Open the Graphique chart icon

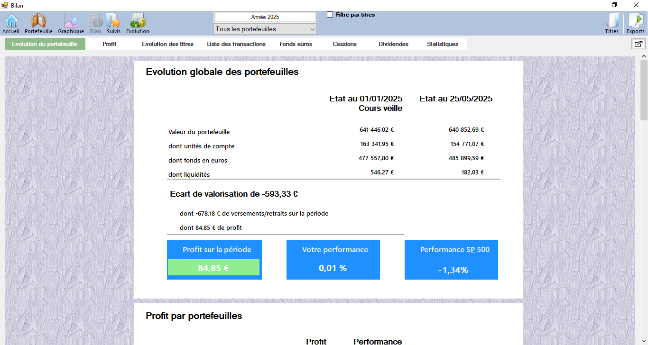coord(71,23)
